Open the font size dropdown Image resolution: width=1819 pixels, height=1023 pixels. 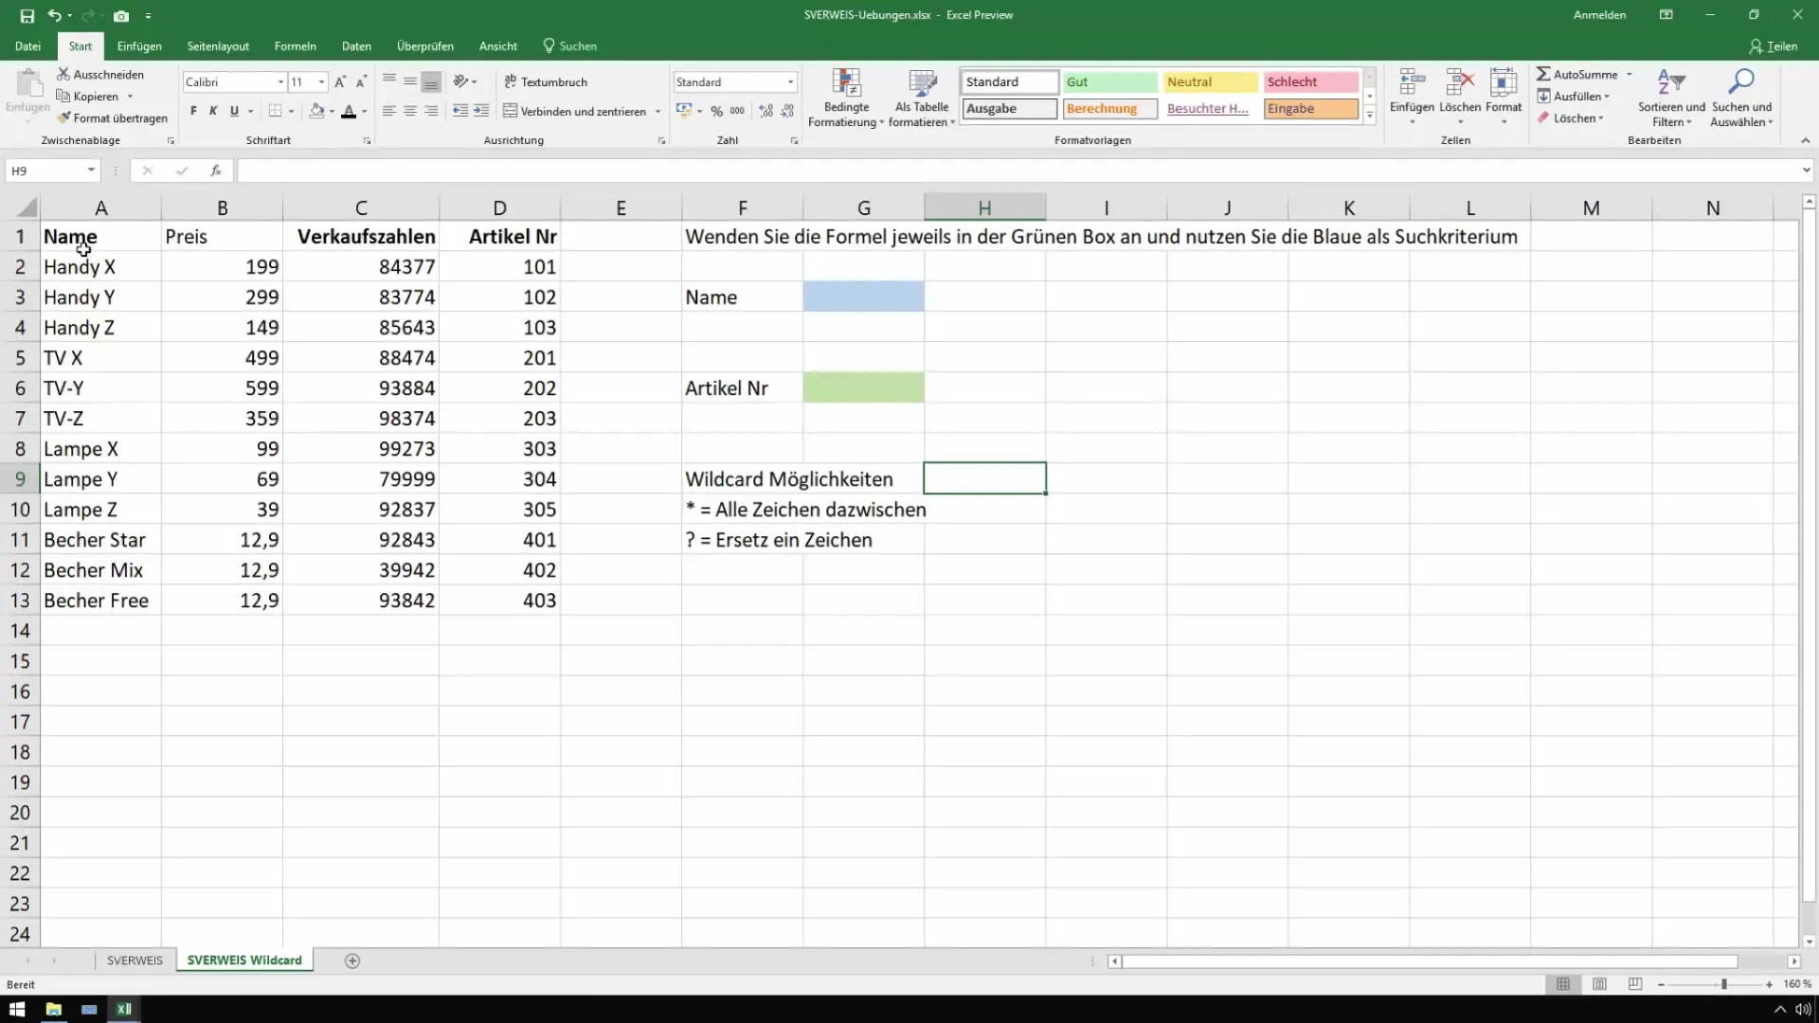coord(322,82)
